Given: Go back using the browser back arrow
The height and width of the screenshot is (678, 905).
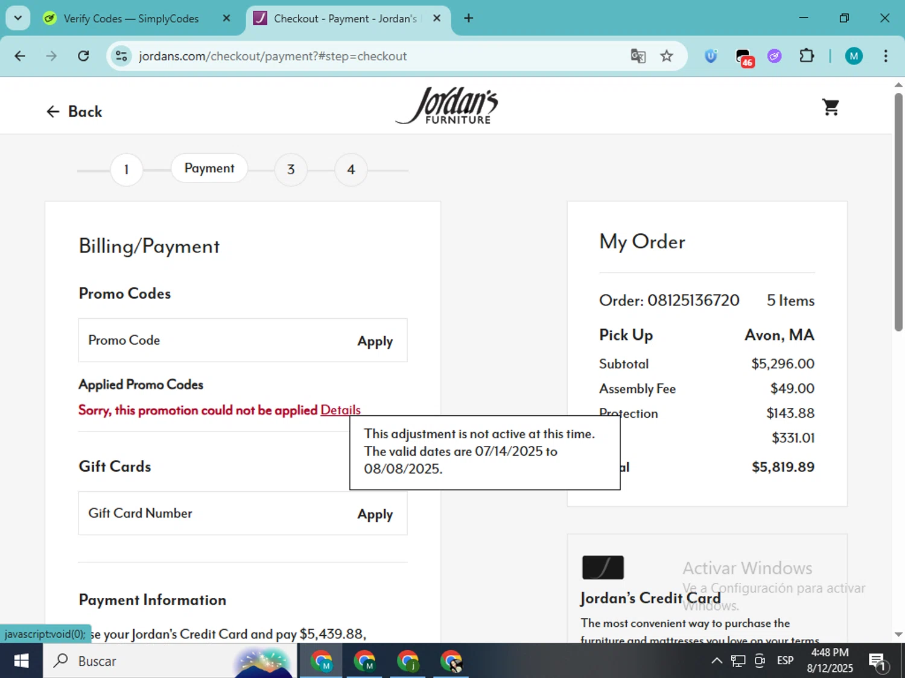Looking at the screenshot, I should click(20, 56).
